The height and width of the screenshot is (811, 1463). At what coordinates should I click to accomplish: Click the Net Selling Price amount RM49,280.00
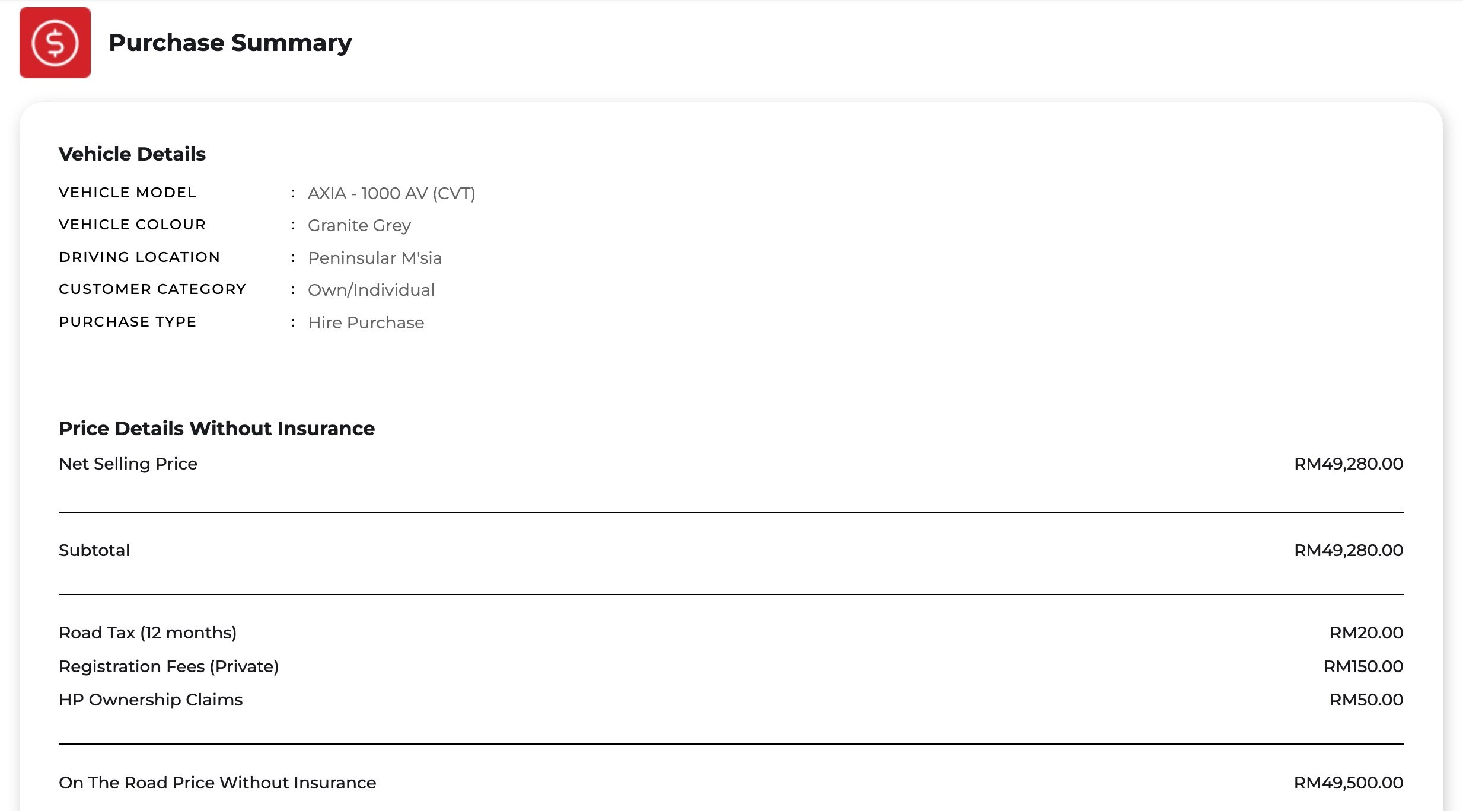[x=1349, y=464]
